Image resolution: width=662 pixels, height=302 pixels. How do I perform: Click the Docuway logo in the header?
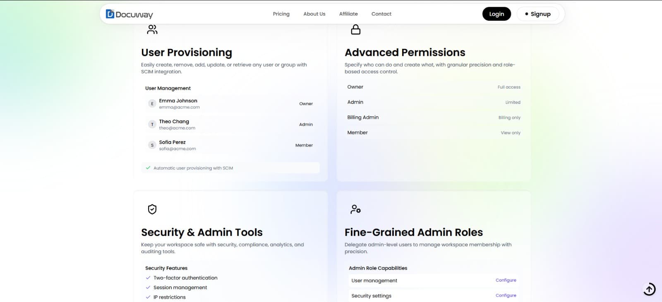[x=129, y=14]
